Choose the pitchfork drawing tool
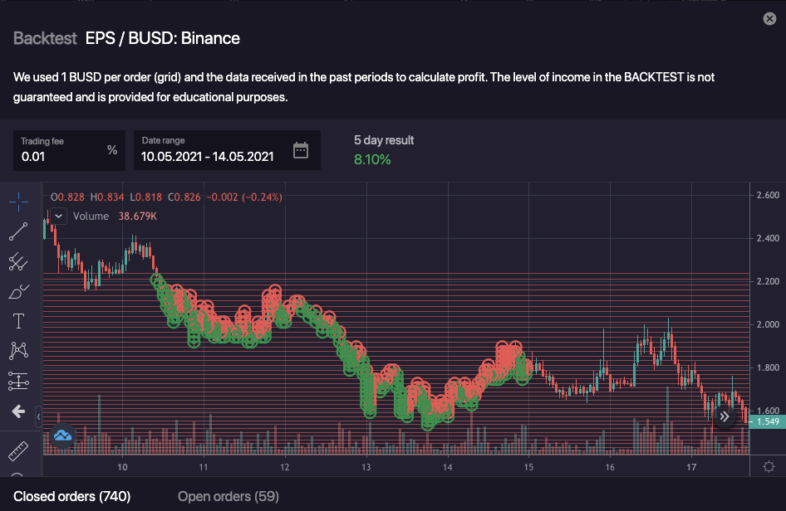Image resolution: width=786 pixels, height=511 pixels. point(18,262)
